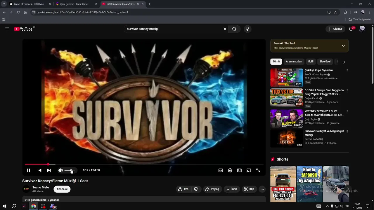
Task: Open the tab search dropdown arrow
Action: point(4,4)
